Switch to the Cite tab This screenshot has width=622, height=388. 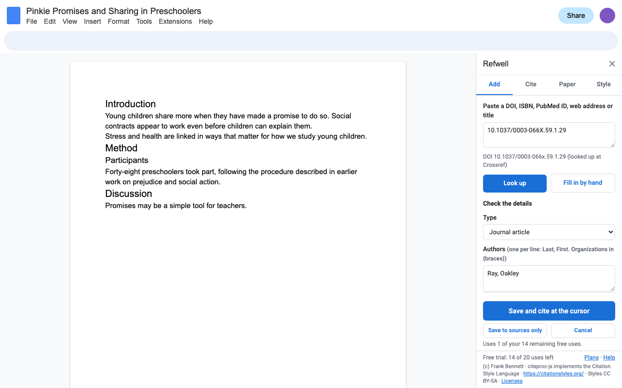[531, 84]
